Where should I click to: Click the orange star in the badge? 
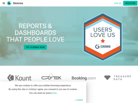[103, 41]
